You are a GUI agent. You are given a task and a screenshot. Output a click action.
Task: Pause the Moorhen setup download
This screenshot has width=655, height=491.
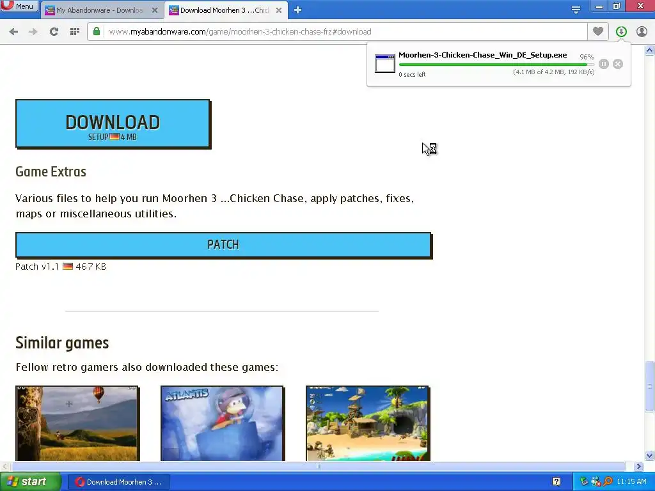(x=604, y=64)
